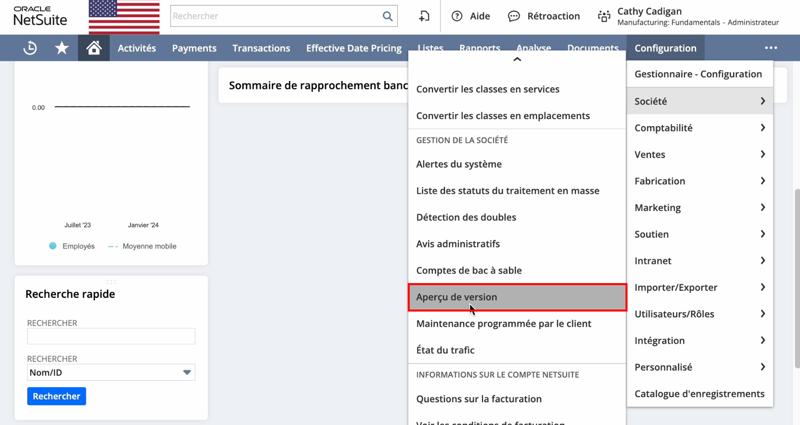Image resolution: width=800 pixels, height=425 pixels.
Task: Open the Transactions menu
Action: tap(261, 48)
